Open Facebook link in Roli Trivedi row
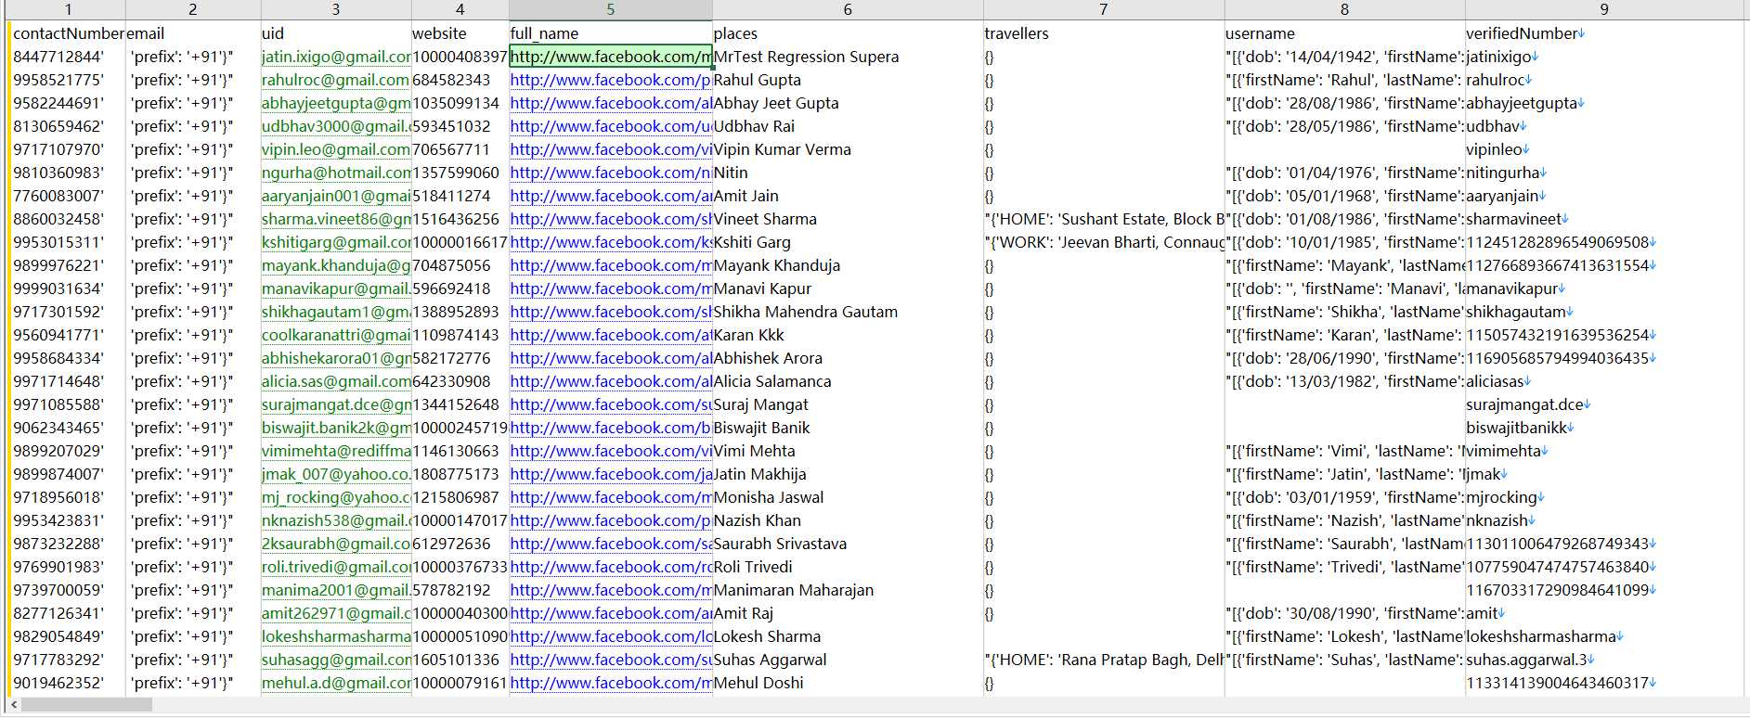The height and width of the screenshot is (718, 1750). (611, 567)
